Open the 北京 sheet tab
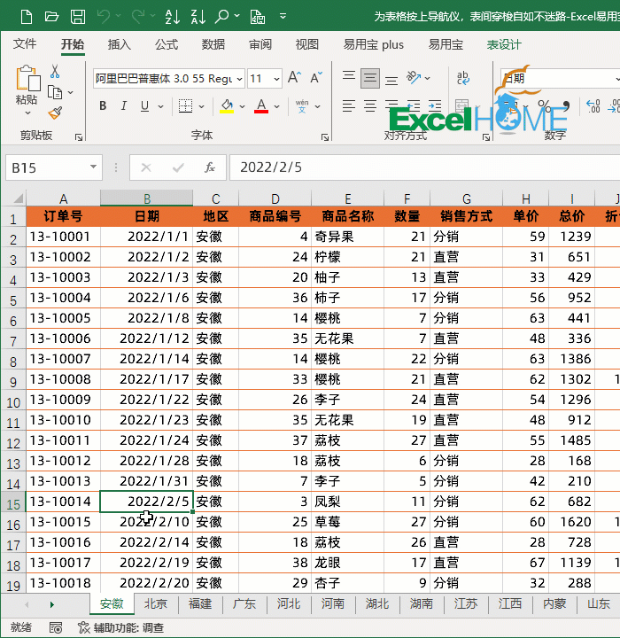Viewport: 620px width, 638px height. [x=156, y=603]
